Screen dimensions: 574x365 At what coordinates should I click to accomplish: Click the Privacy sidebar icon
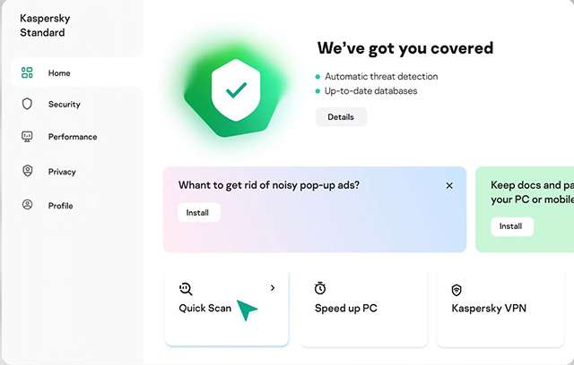click(x=27, y=171)
